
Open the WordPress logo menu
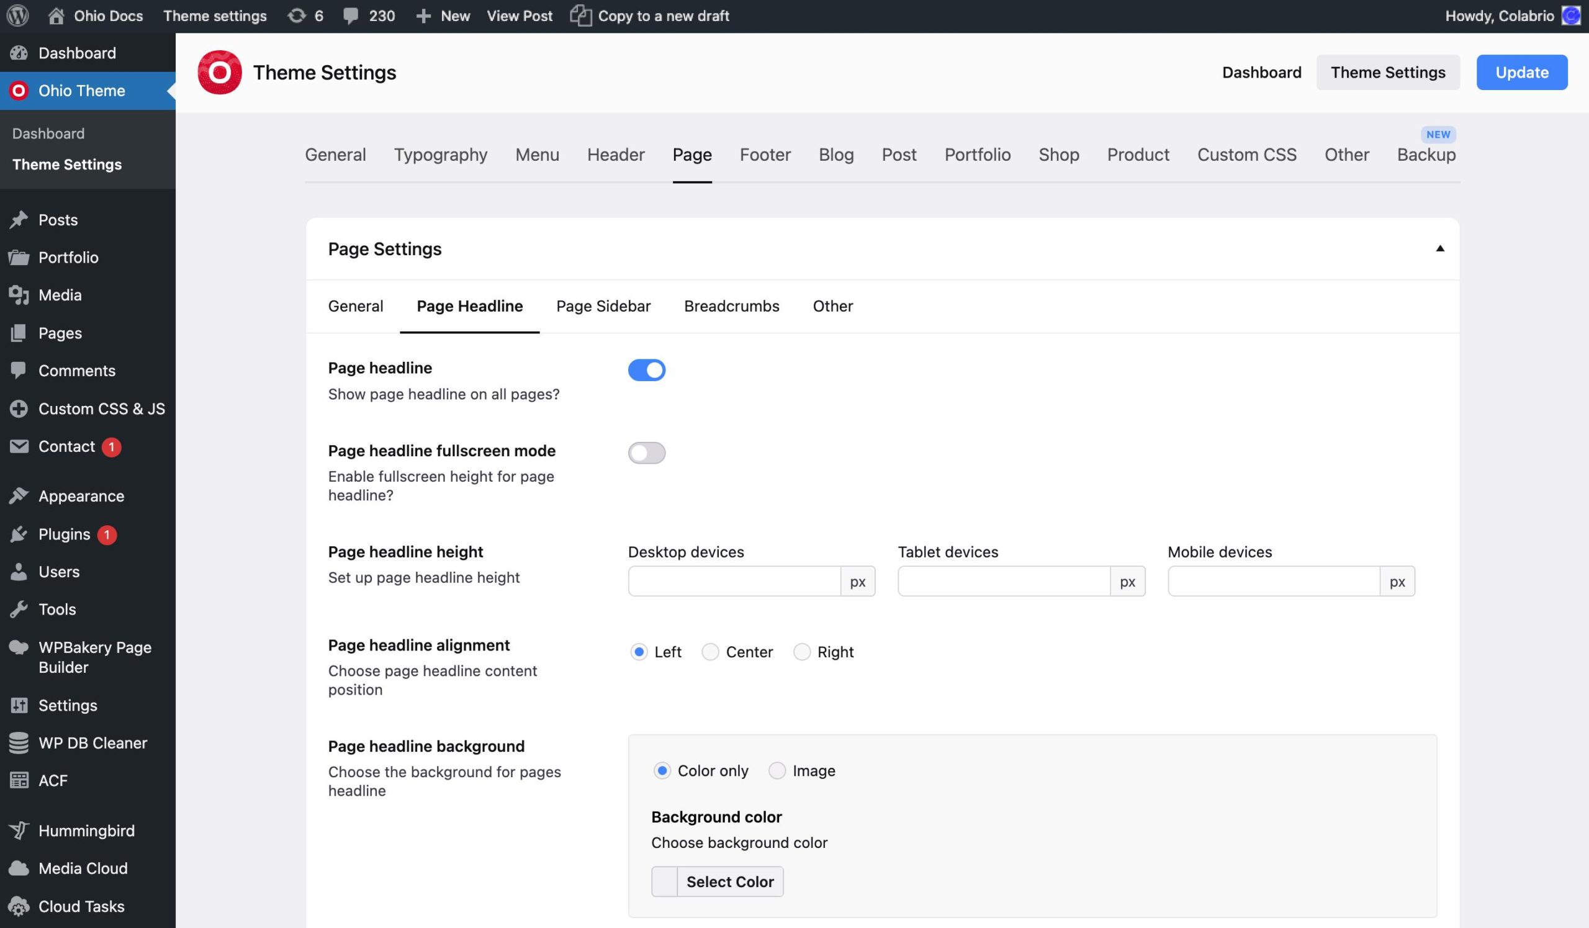click(x=17, y=16)
